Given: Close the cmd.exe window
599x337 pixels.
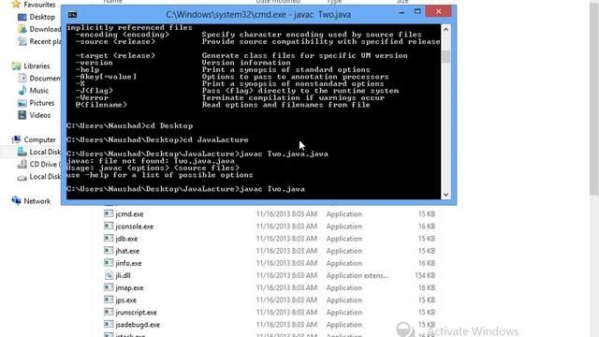Looking at the screenshot, I should [438, 12].
